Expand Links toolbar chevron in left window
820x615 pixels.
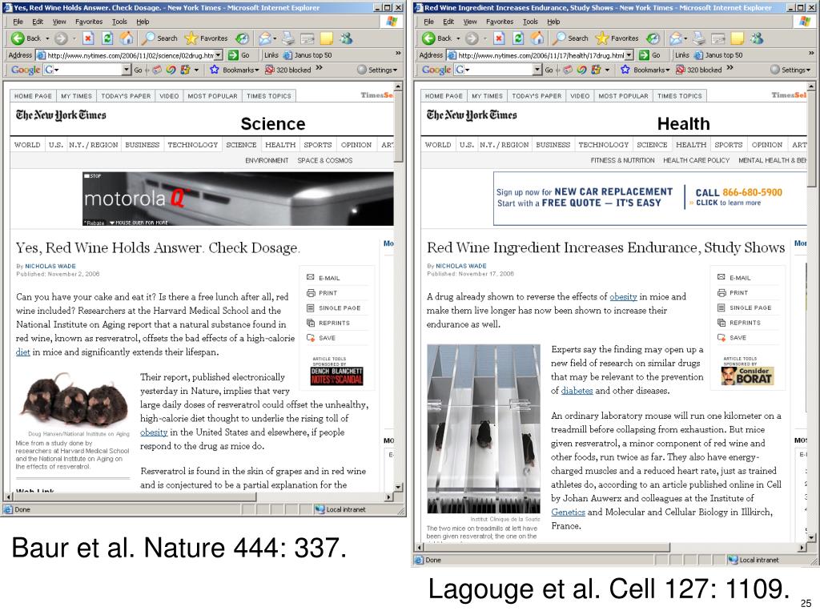coord(398,54)
